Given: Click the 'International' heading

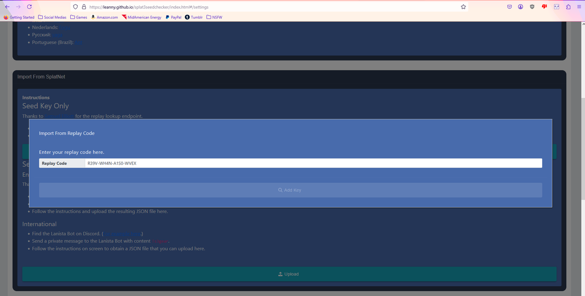Looking at the screenshot, I should tap(39, 224).
